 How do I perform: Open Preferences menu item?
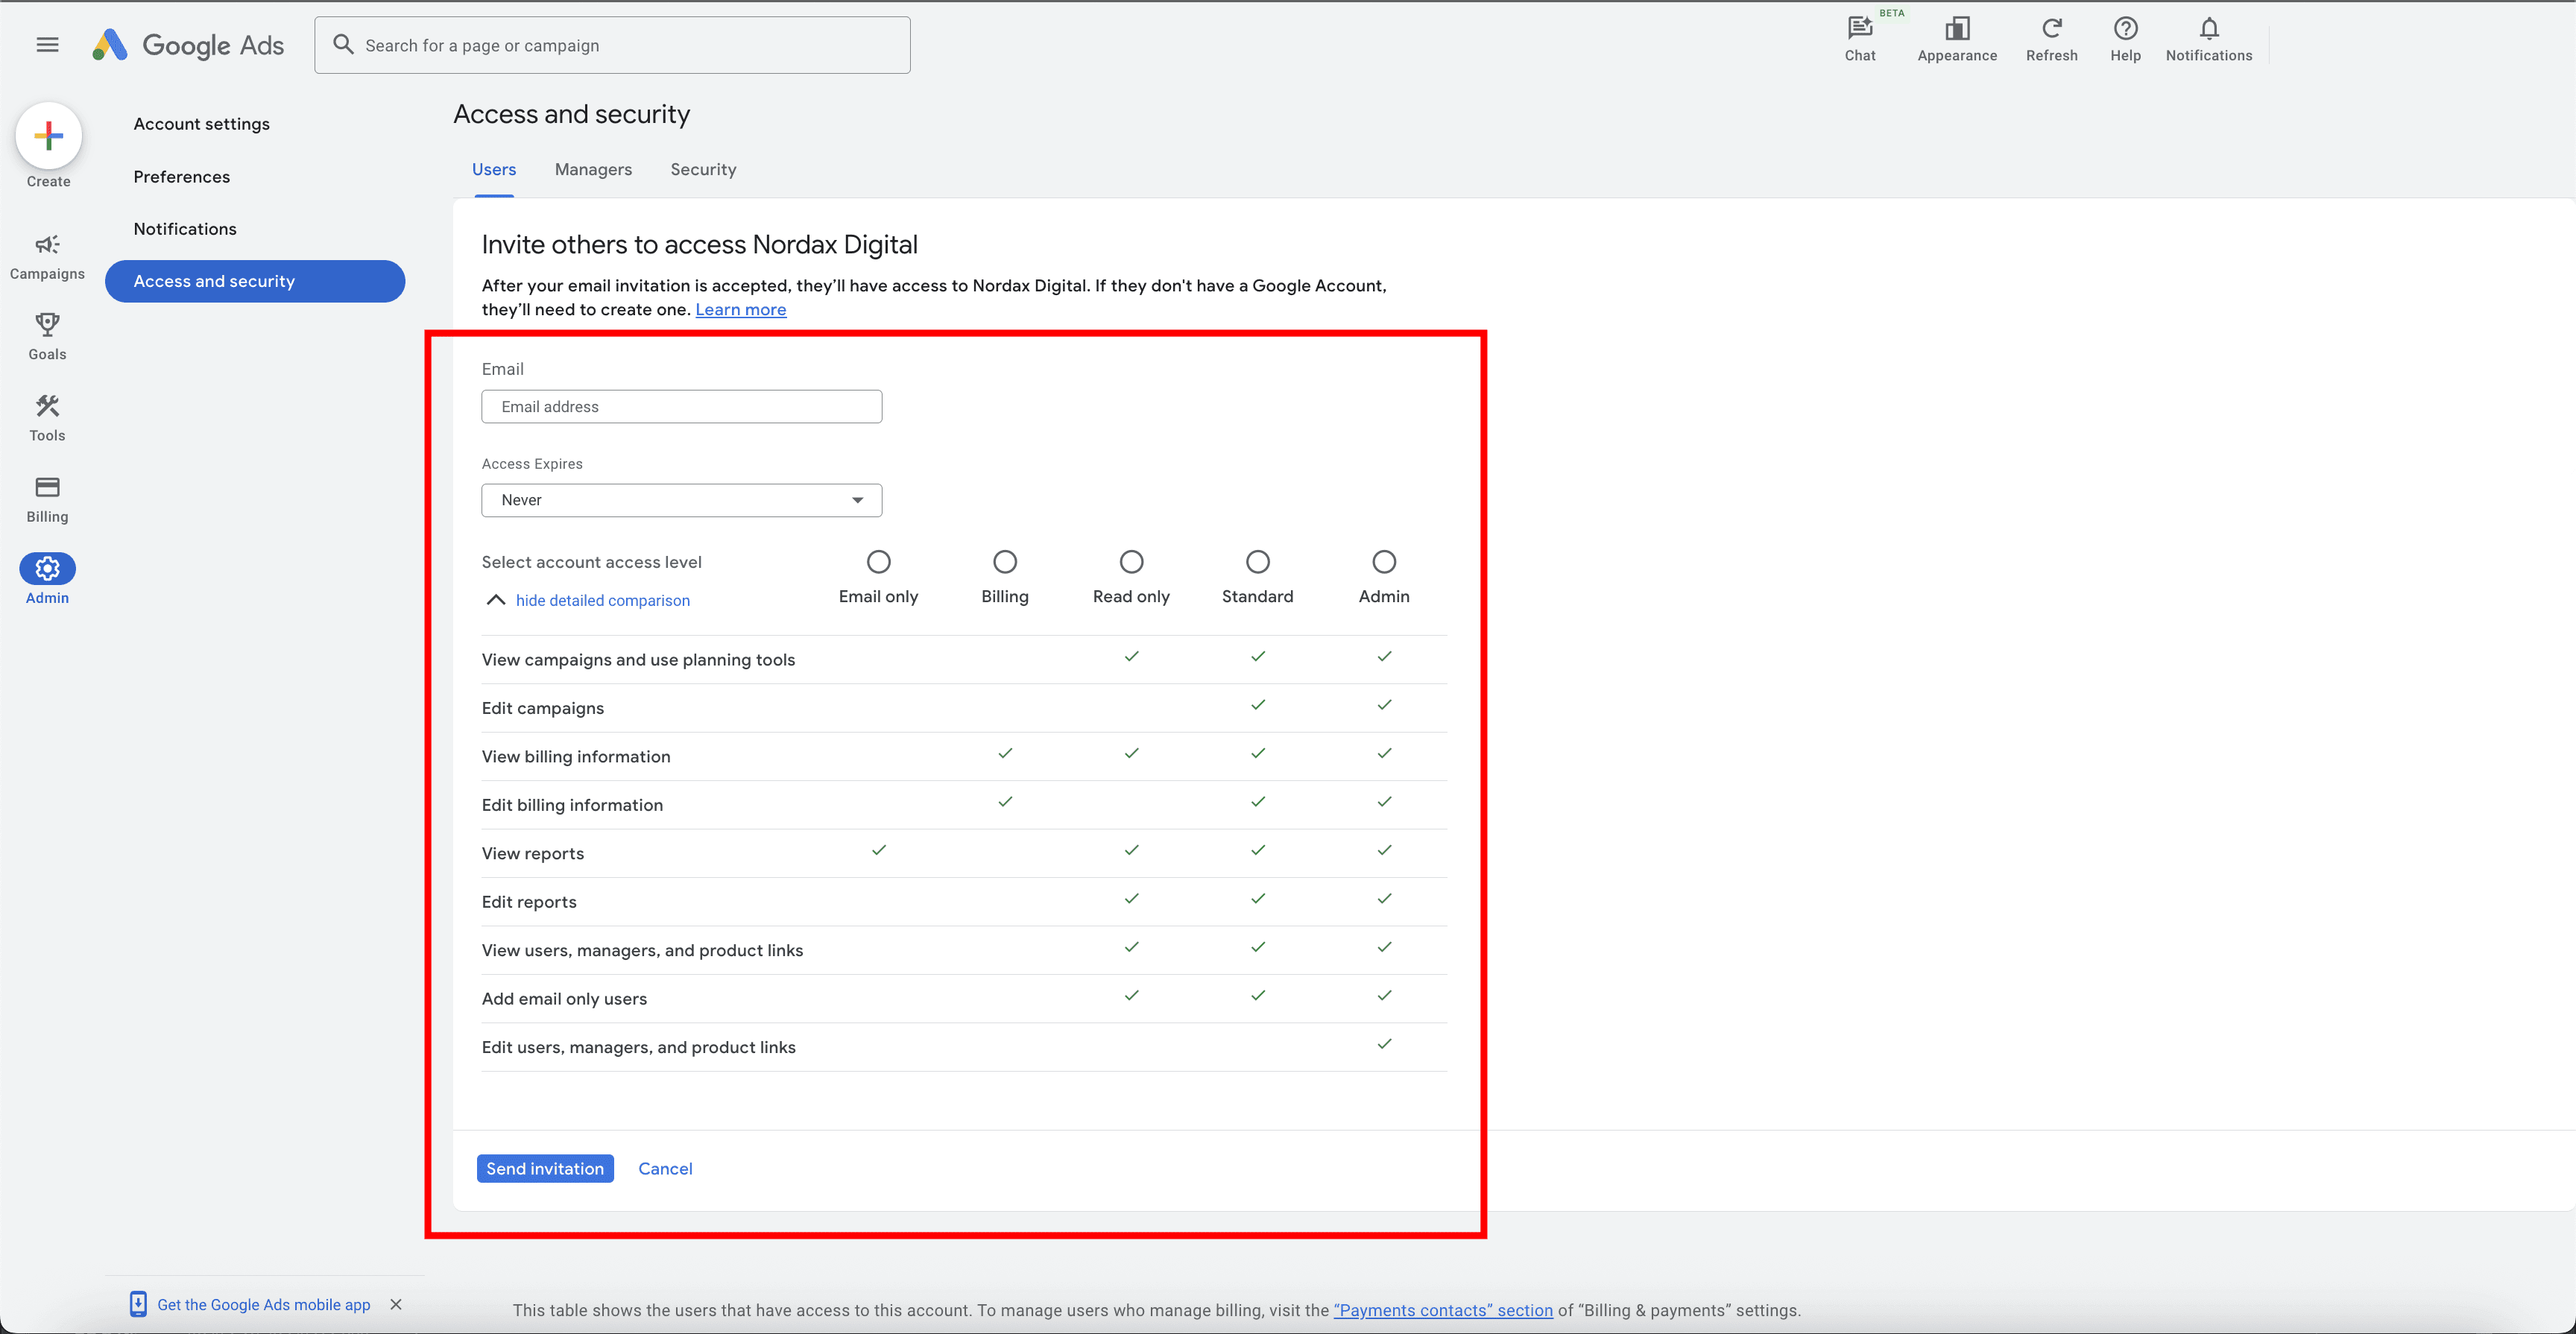(181, 177)
